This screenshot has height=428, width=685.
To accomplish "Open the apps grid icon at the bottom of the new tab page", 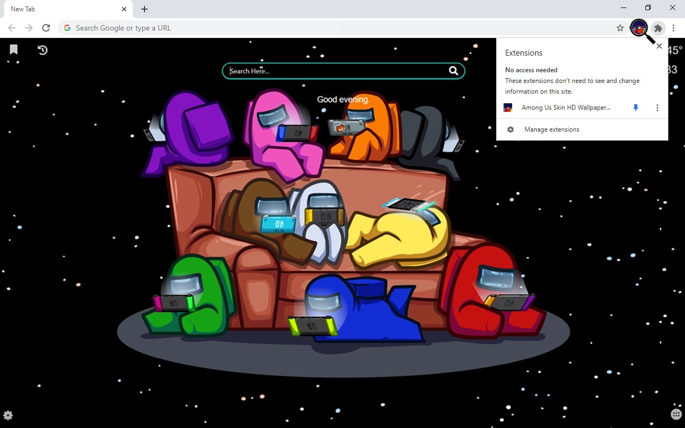I will (x=676, y=415).
